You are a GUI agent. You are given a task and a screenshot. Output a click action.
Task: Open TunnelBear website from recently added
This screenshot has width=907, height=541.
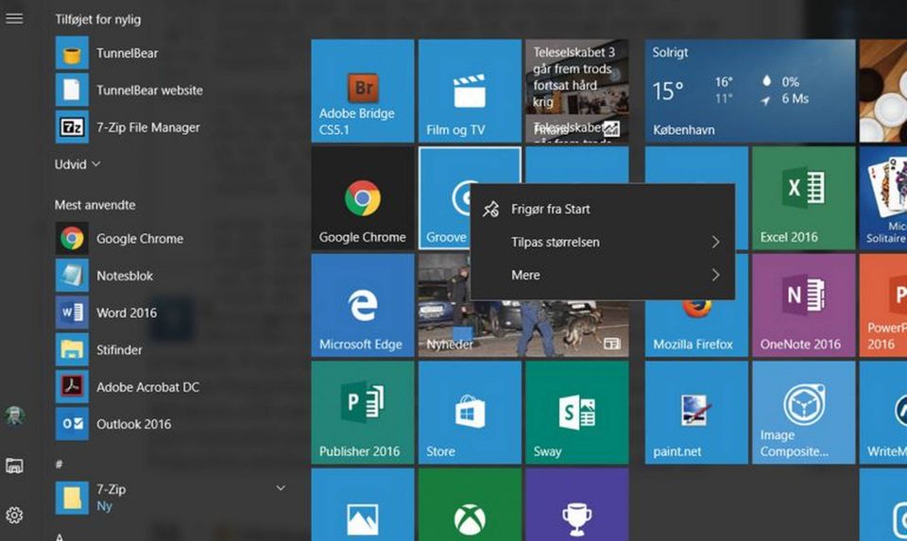tap(148, 91)
